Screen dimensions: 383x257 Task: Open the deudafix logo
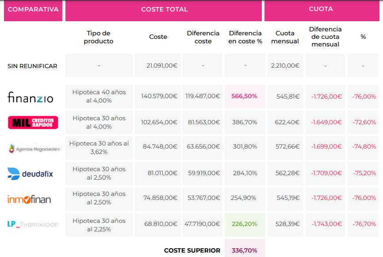pyautogui.click(x=30, y=174)
